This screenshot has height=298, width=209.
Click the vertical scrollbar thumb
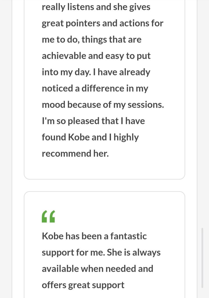[202, 258]
